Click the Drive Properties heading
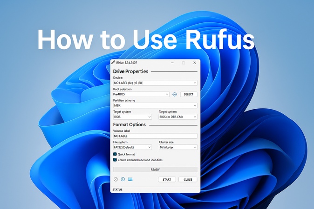 (130, 72)
